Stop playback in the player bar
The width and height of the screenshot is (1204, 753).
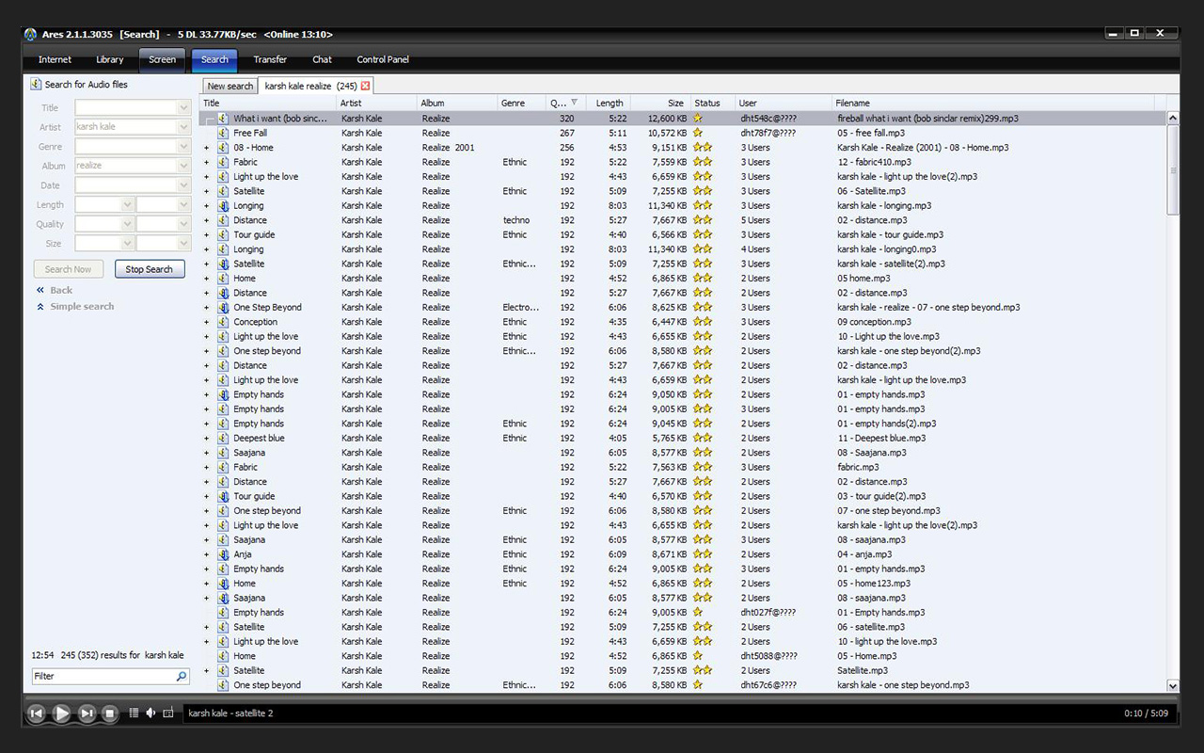(109, 713)
